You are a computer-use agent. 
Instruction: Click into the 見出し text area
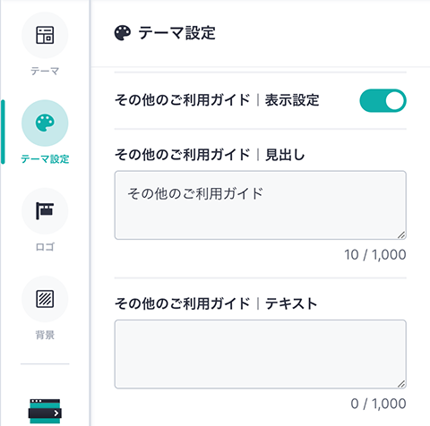pyautogui.click(x=261, y=205)
